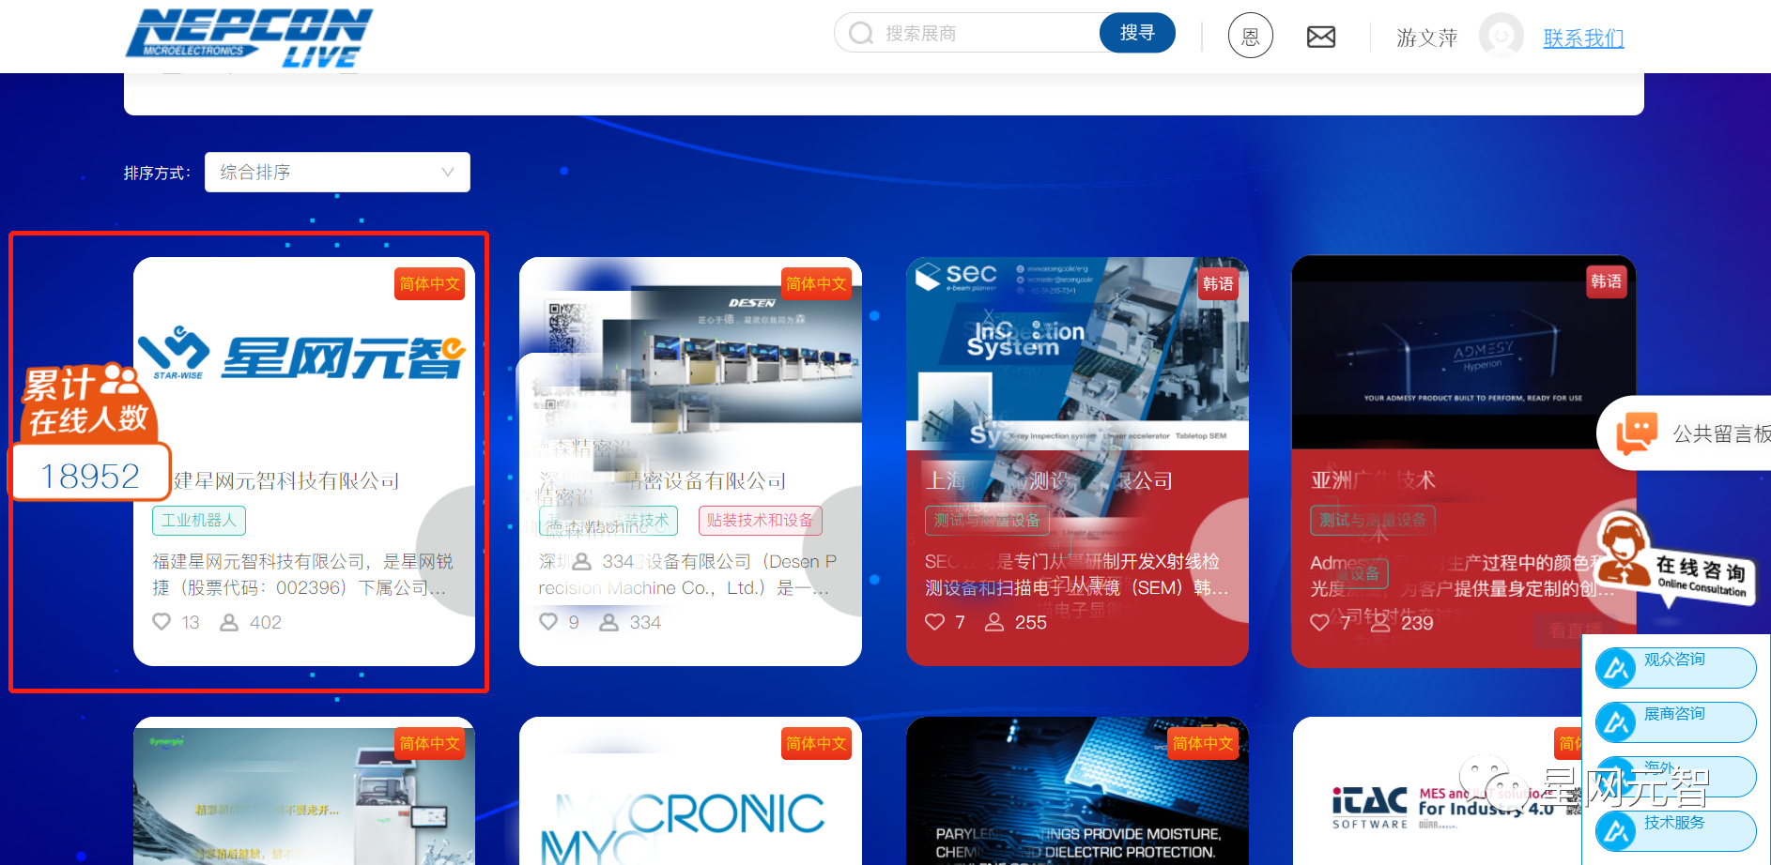Click the NEPCON LIVE logo
This screenshot has height=865, width=1771.
(x=249, y=38)
